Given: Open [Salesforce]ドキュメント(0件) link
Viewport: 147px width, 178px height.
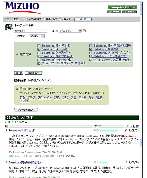Looking at the screenshot, I should click(x=110, y=56).
